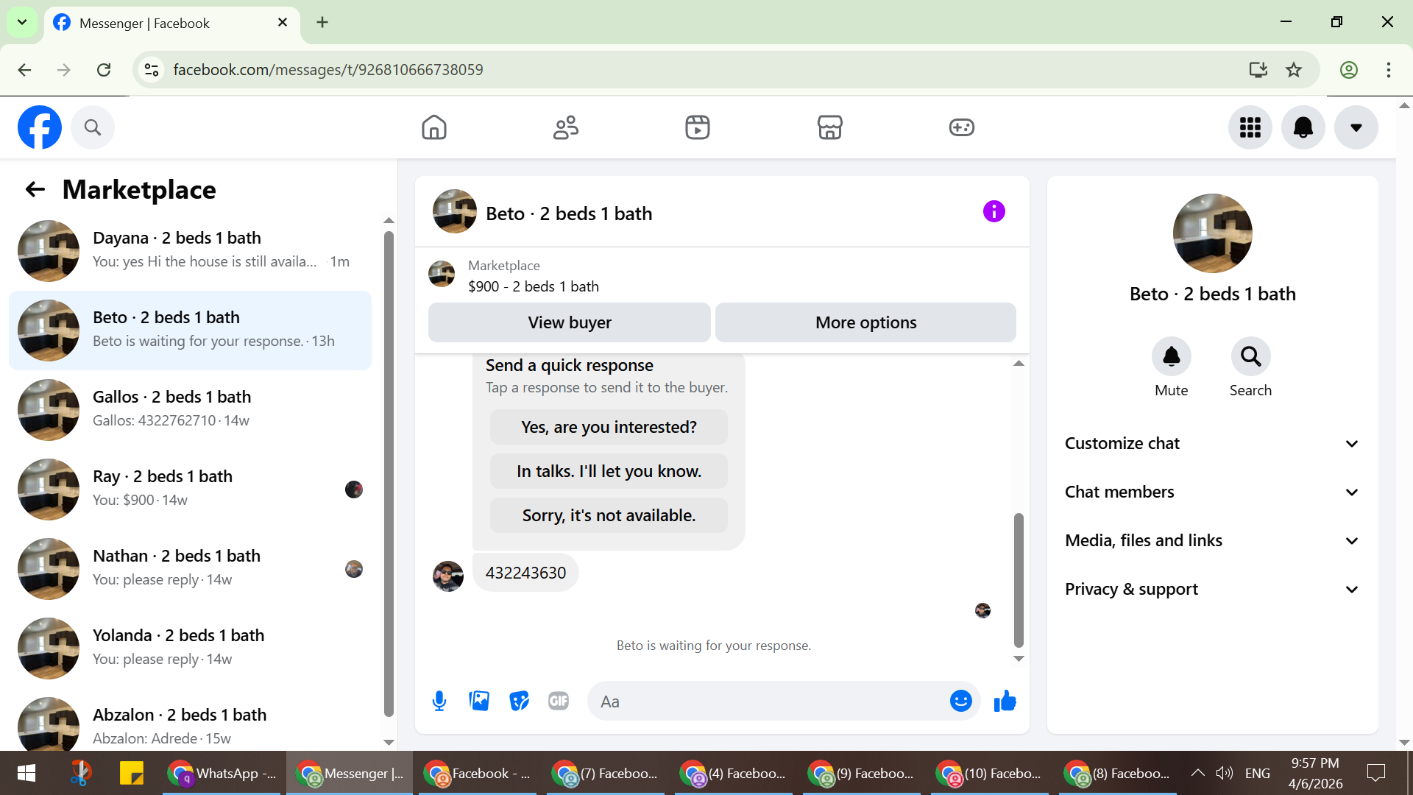The height and width of the screenshot is (795, 1413).
Task: Open the Notifications bell in header
Action: [1303, 127]
